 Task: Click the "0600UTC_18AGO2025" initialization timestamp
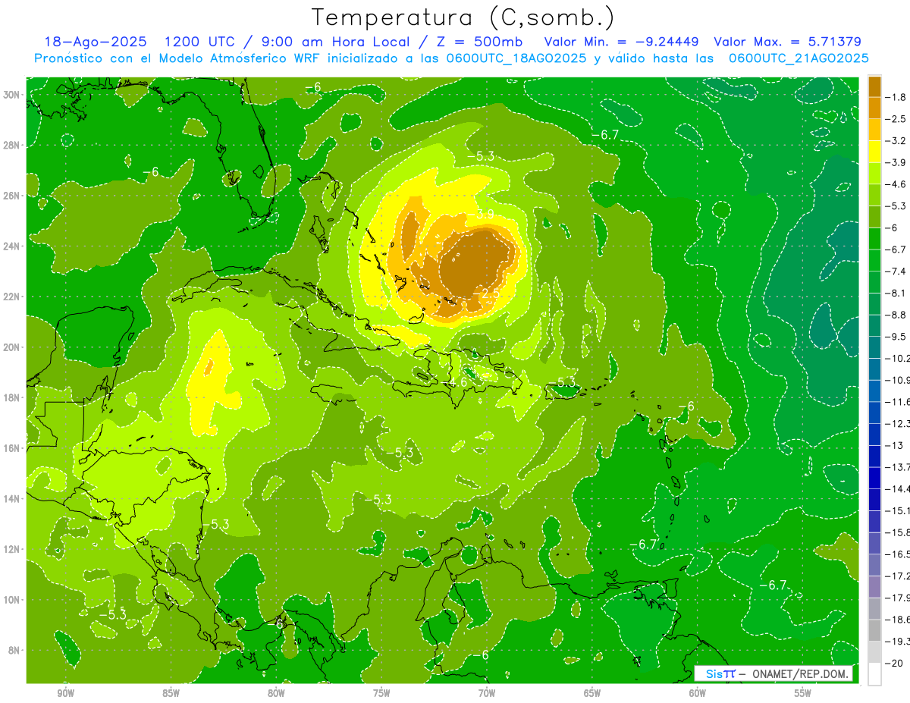[x=516, y=58]
